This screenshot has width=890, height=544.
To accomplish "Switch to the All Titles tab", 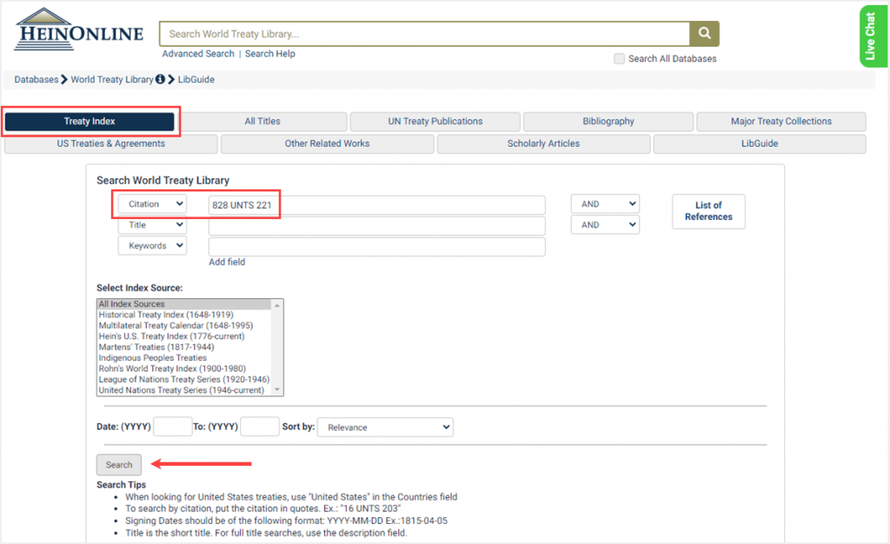I will tap(262, 122).
